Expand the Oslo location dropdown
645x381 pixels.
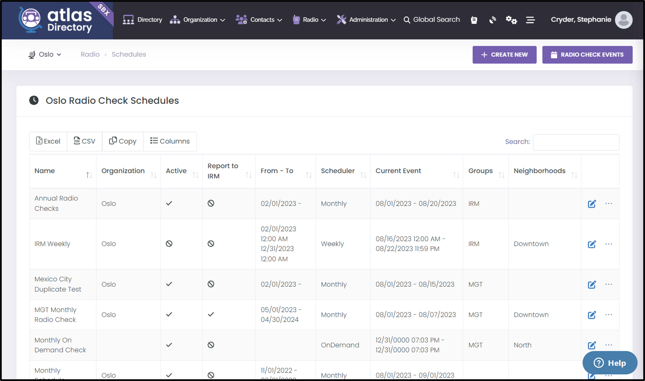tap(45, 55)
